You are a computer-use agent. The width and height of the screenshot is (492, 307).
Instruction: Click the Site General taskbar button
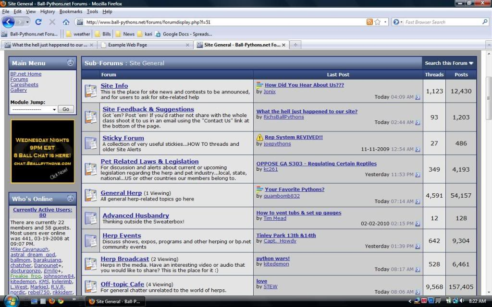(x=115, y=301)
